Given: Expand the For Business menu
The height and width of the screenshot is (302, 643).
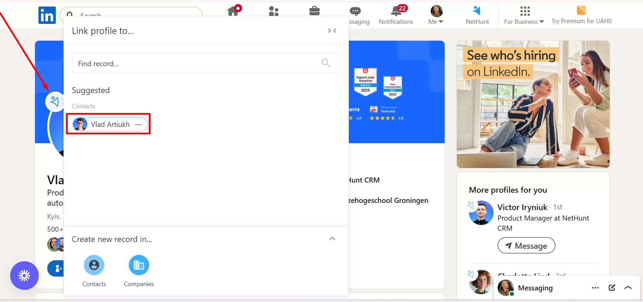Looking at the screenshot, I should pos(524,16).
